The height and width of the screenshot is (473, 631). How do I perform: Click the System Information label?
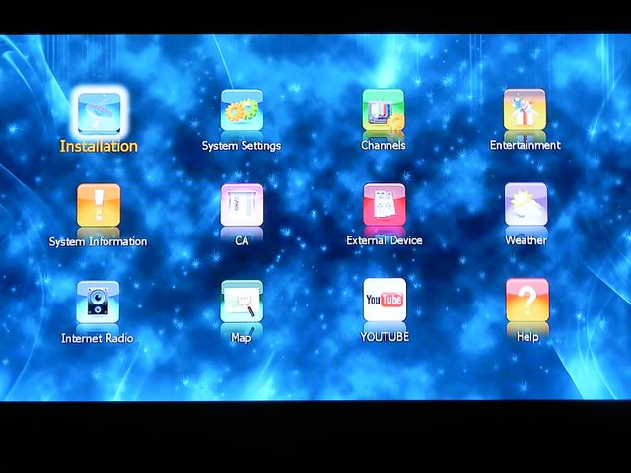98,241
